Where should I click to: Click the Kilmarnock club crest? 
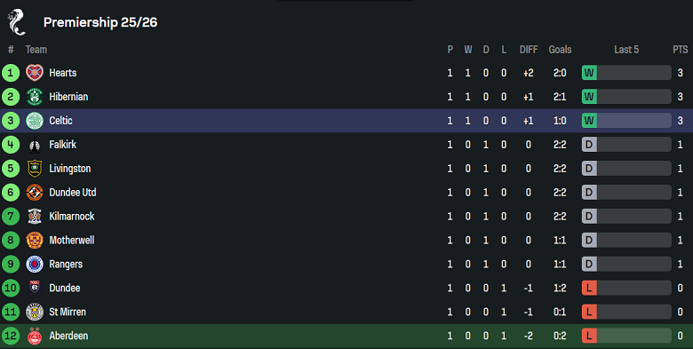tap(35, 216)
